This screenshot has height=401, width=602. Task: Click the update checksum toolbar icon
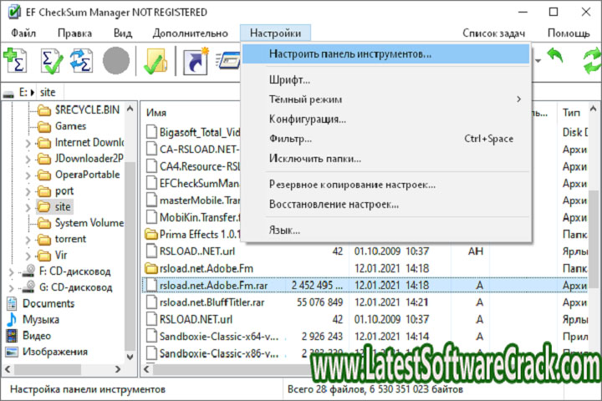(x=81, y=60)
